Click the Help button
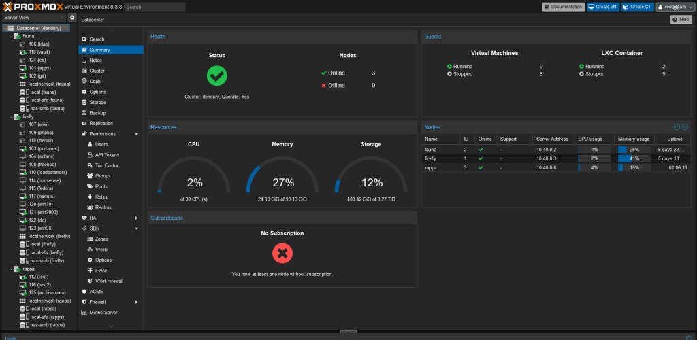 pos(681,20)
